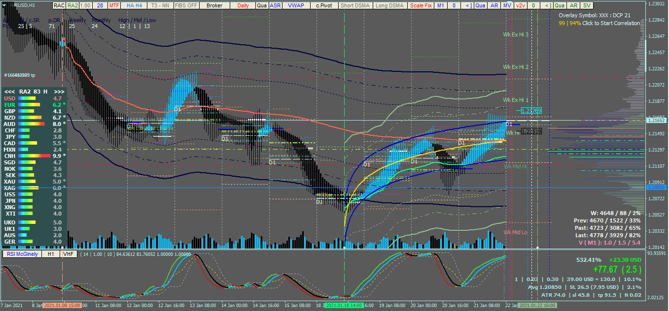669x311 pixels.
Task: Toggle the v2v button
Action: (520, 5)
